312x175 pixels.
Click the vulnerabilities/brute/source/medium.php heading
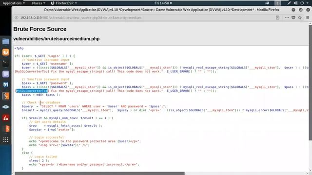point(57,39)
